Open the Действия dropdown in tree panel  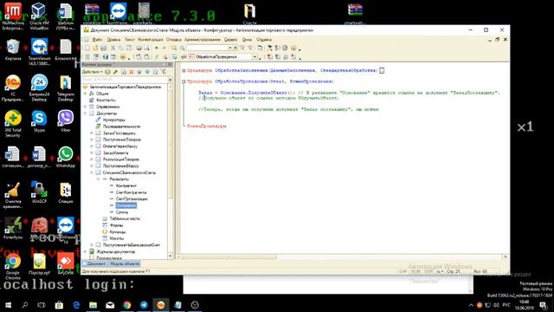click(93, 72)
